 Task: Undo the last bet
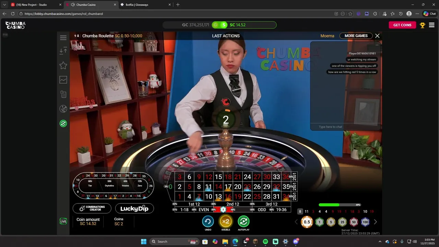point(208,221)
